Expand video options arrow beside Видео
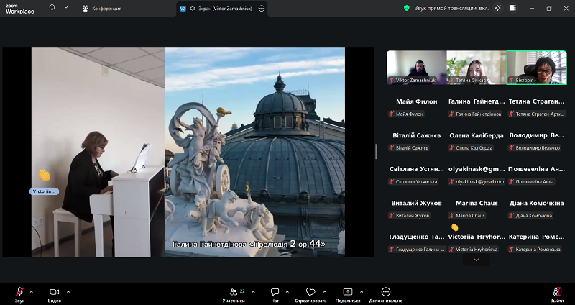The width and height of the screenshot is (575, 305). point(68,291)
